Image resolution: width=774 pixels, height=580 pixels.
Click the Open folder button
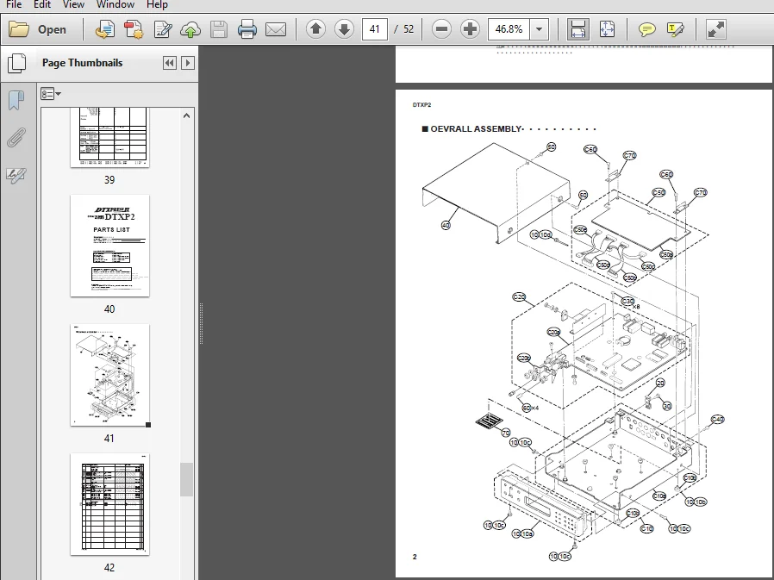point(38,29)
